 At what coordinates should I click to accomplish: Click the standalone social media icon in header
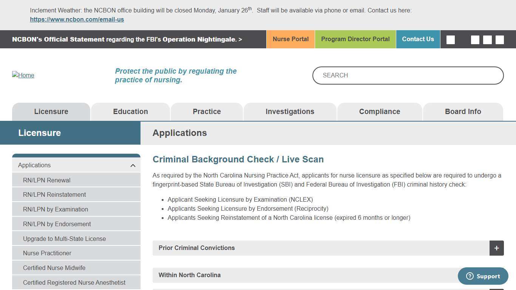tap(450, 39)
